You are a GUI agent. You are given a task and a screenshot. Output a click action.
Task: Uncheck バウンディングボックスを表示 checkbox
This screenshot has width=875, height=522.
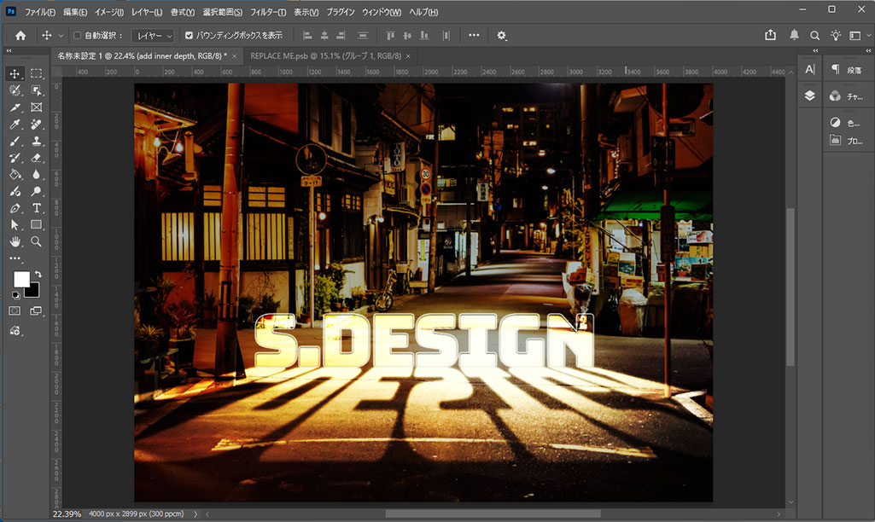190,36
